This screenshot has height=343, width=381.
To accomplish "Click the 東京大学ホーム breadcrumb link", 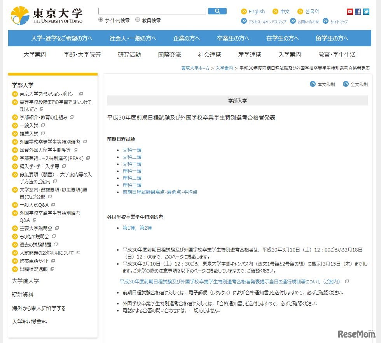I will 196,68.
